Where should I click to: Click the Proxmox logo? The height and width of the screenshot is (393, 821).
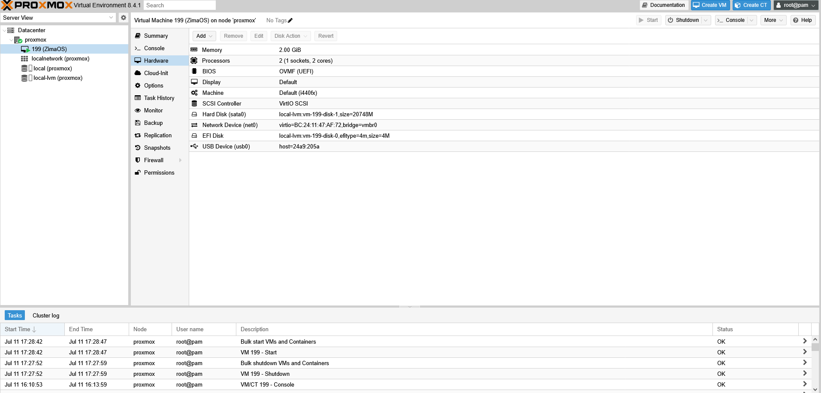pyautogui.click(x=37, y=5)
